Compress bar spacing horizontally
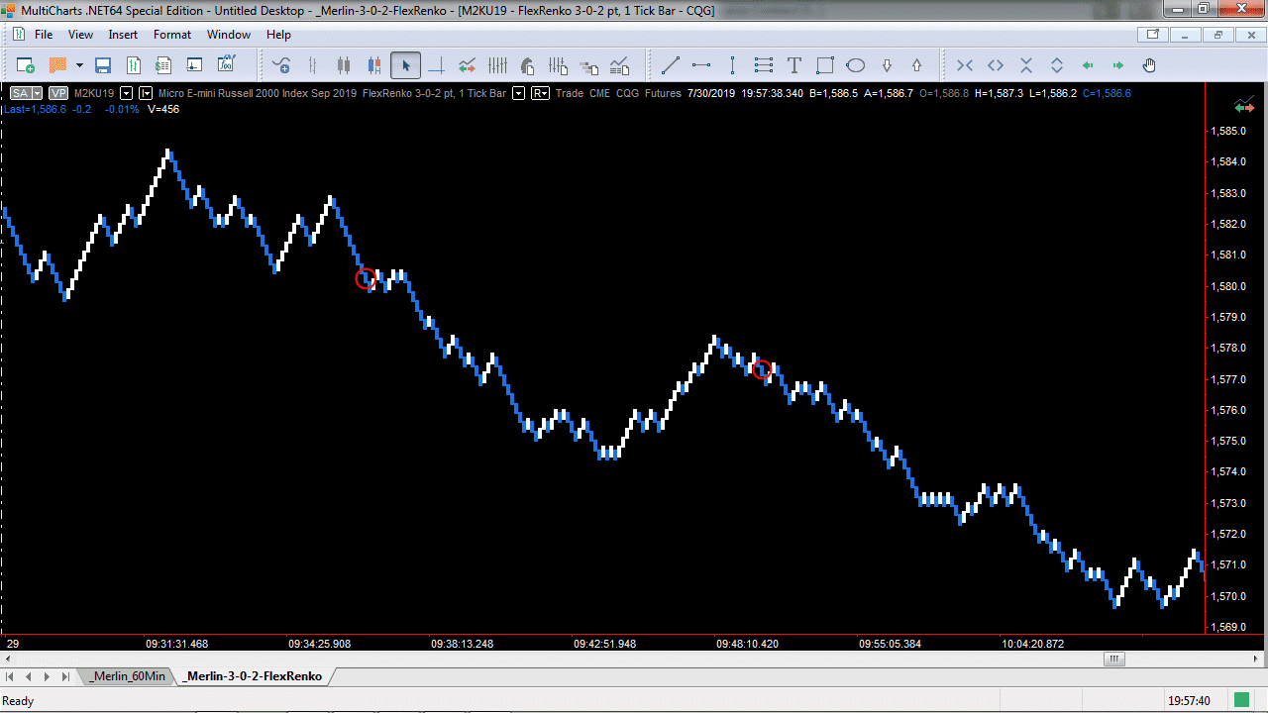 pos(965,65)
